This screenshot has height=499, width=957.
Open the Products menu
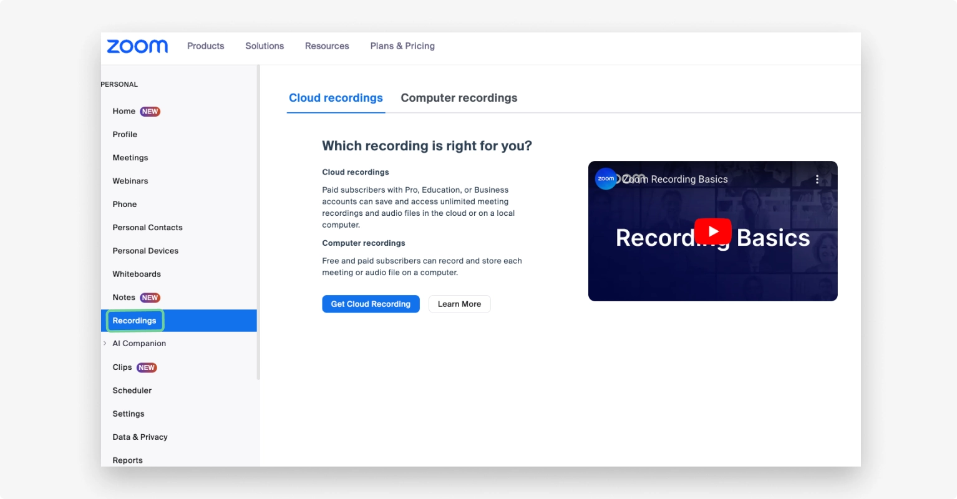coord(205,46)
